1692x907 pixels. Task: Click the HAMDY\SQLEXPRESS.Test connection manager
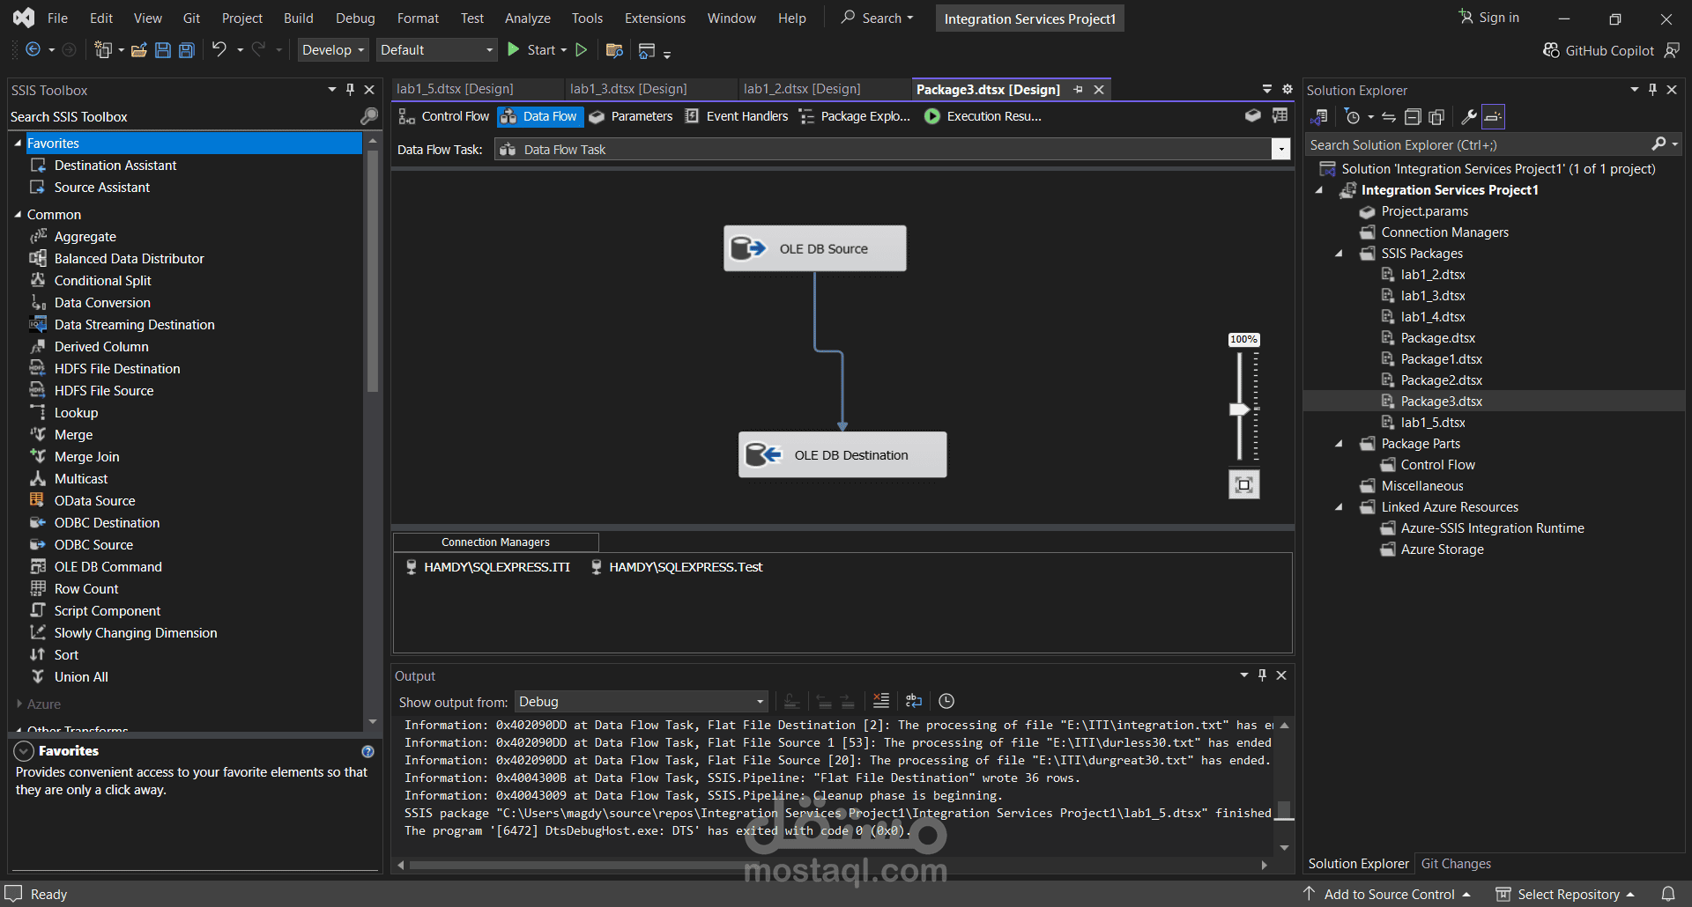point(677,567)
